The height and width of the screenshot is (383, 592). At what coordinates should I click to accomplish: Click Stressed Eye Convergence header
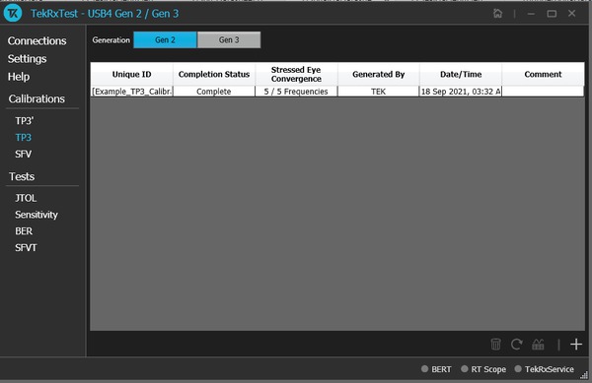(x=296, y=74)
